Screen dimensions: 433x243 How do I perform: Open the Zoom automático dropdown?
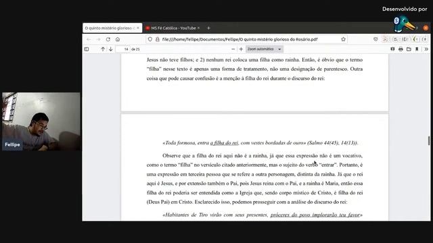pos(265,49)
